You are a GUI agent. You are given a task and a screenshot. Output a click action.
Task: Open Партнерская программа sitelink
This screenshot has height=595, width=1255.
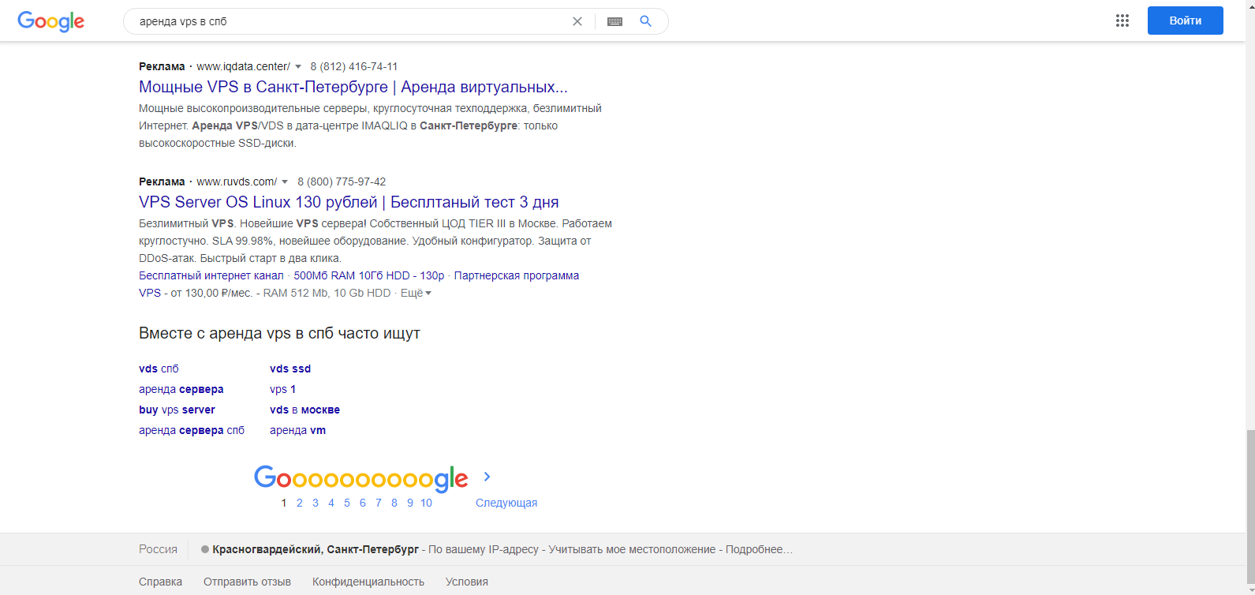(x=517, y=275)
